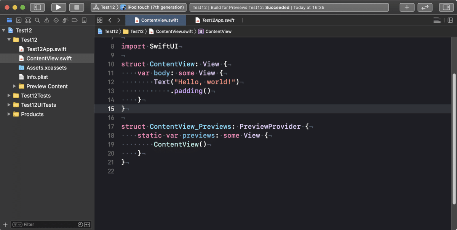This screenshot has width=457, height=230.
Task: Click ContentView_Previews struct name
Action: point(190,126)
